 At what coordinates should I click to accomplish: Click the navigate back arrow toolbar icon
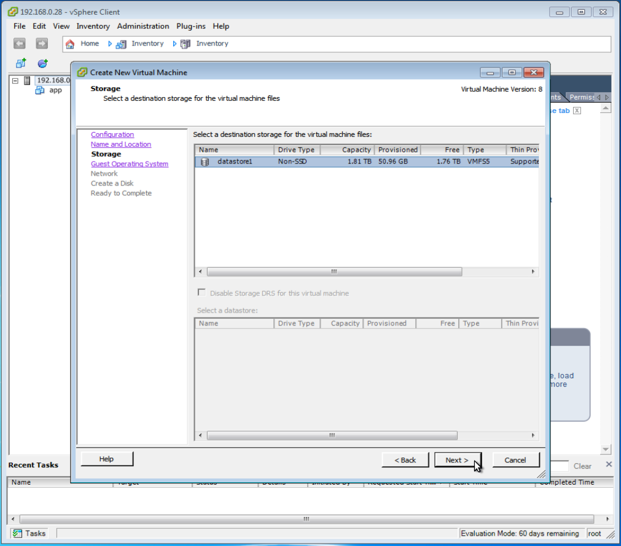[20, 43]
